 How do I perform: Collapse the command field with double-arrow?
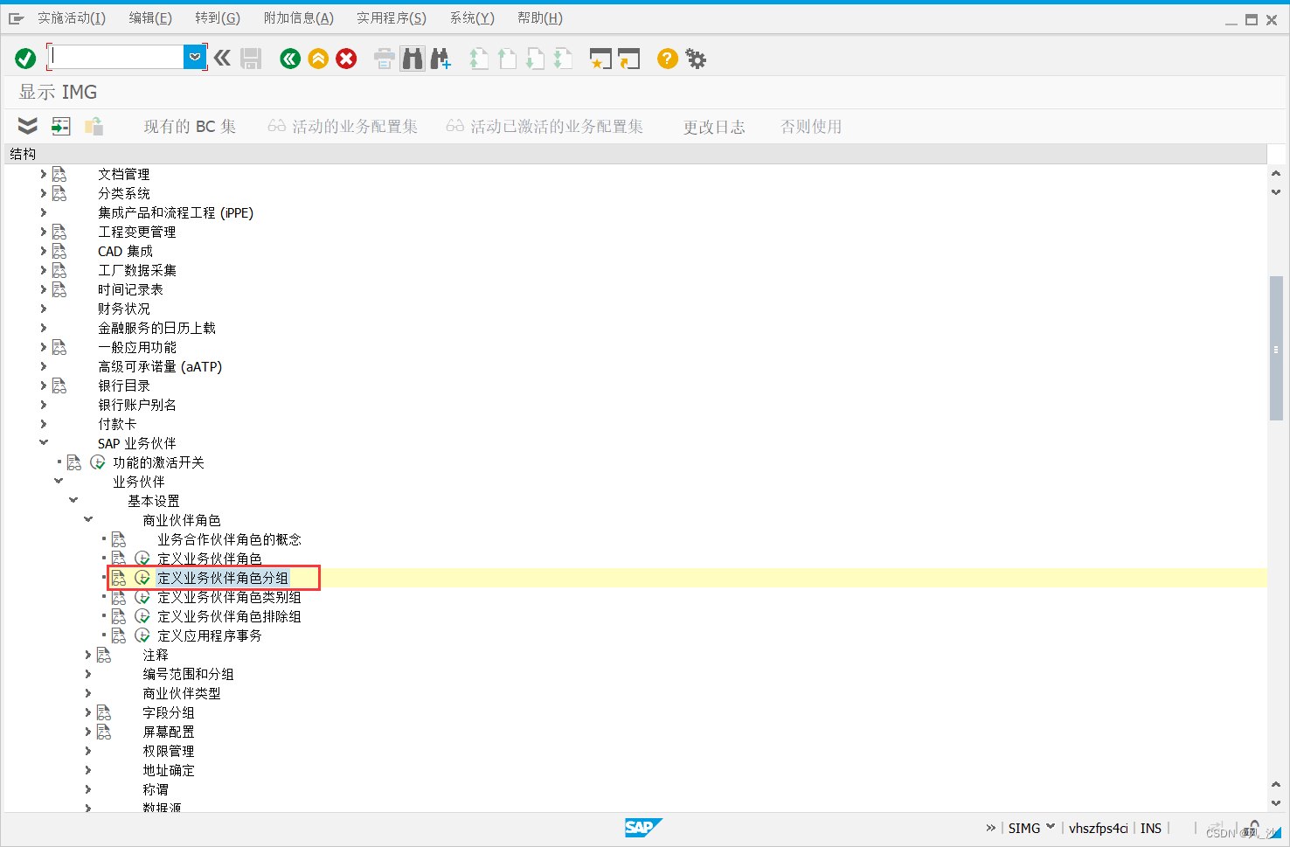(x=222, y=59)
